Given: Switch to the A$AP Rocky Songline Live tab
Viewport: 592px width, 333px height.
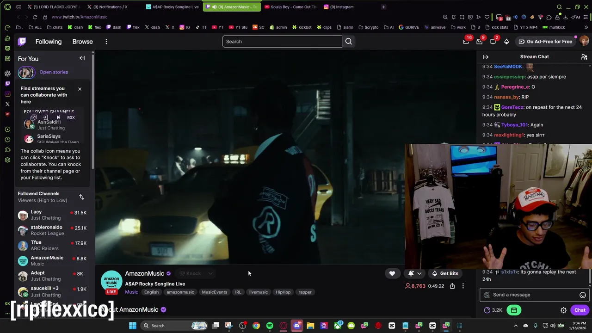Looking at the screenshot, I should (x=172, y=7).
